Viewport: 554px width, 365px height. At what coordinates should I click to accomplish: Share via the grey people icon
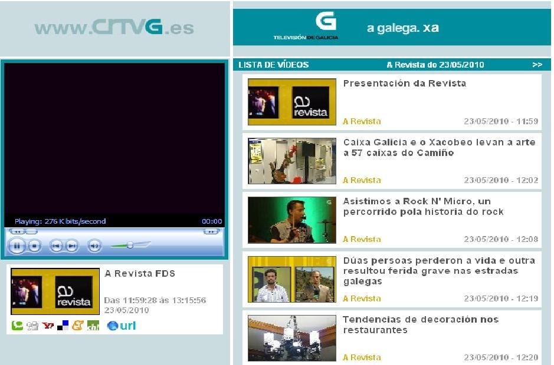click(x=32, y=326)
